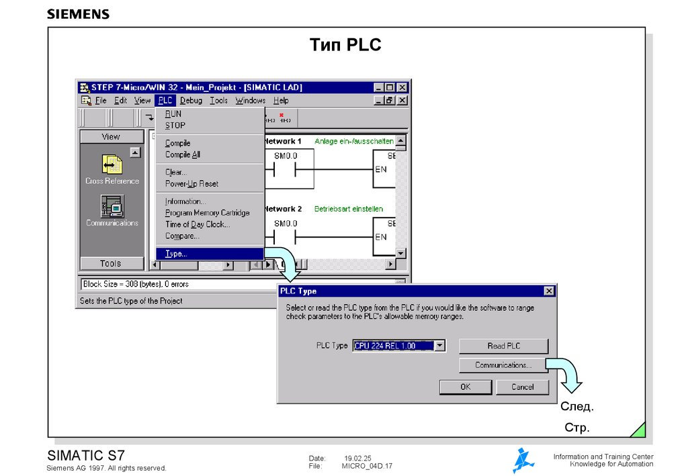Screen dimensions: 688x476
Task: Click the red-marked contact toolbar icon
Action: click(285, 118)
